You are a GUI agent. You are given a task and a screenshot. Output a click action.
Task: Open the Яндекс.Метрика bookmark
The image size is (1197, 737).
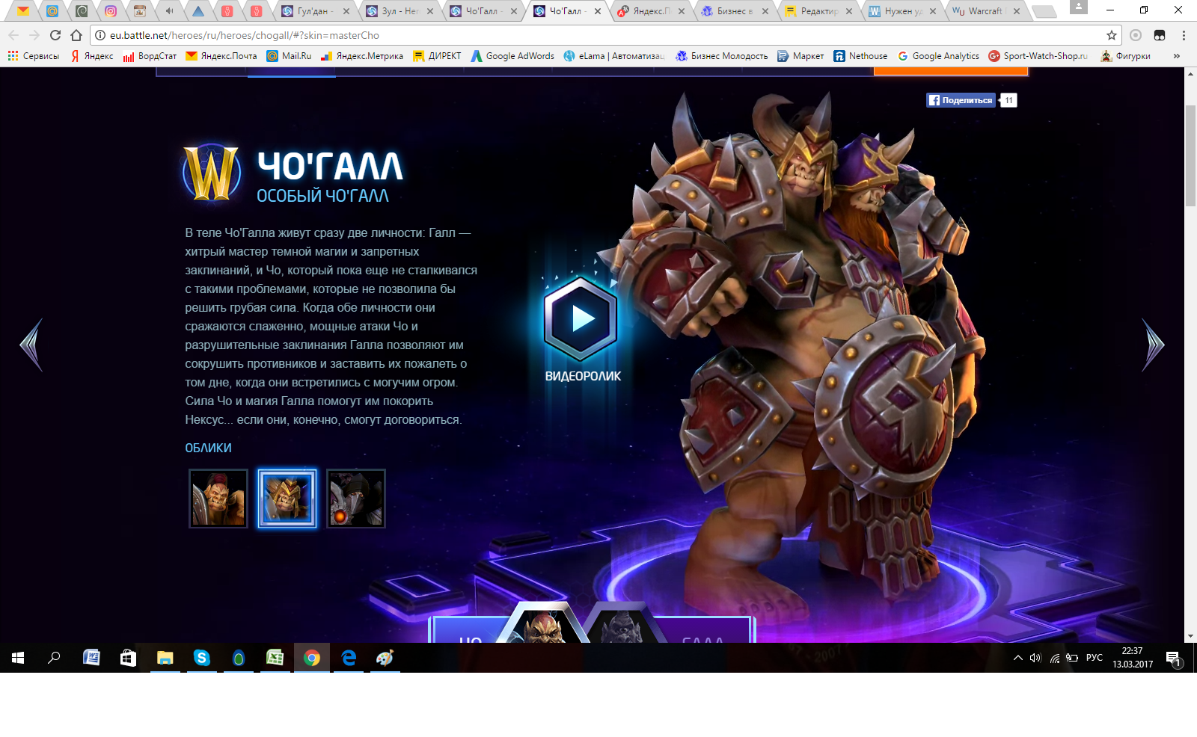pyautogui.click(x=362, y=56)
